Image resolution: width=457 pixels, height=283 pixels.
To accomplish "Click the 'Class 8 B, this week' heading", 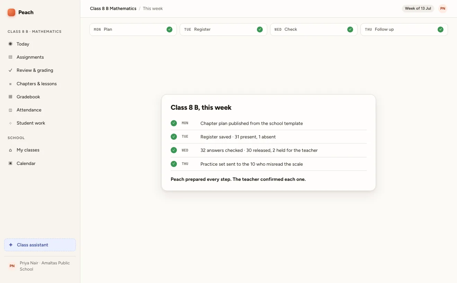I will (201, 107).
